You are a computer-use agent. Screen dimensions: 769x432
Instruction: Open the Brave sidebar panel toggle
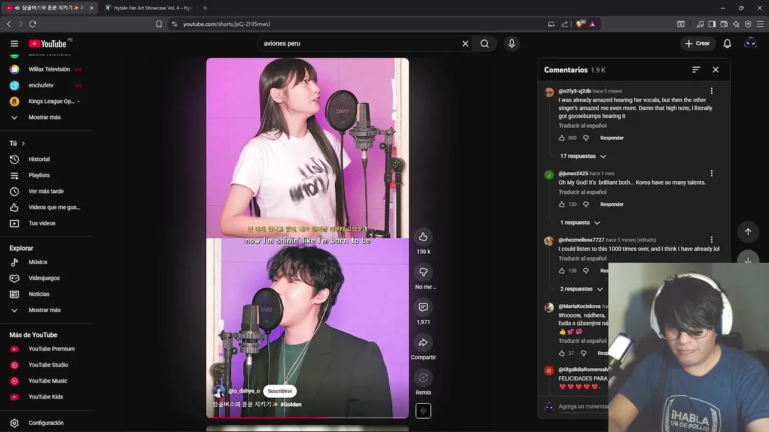[712, 24]
